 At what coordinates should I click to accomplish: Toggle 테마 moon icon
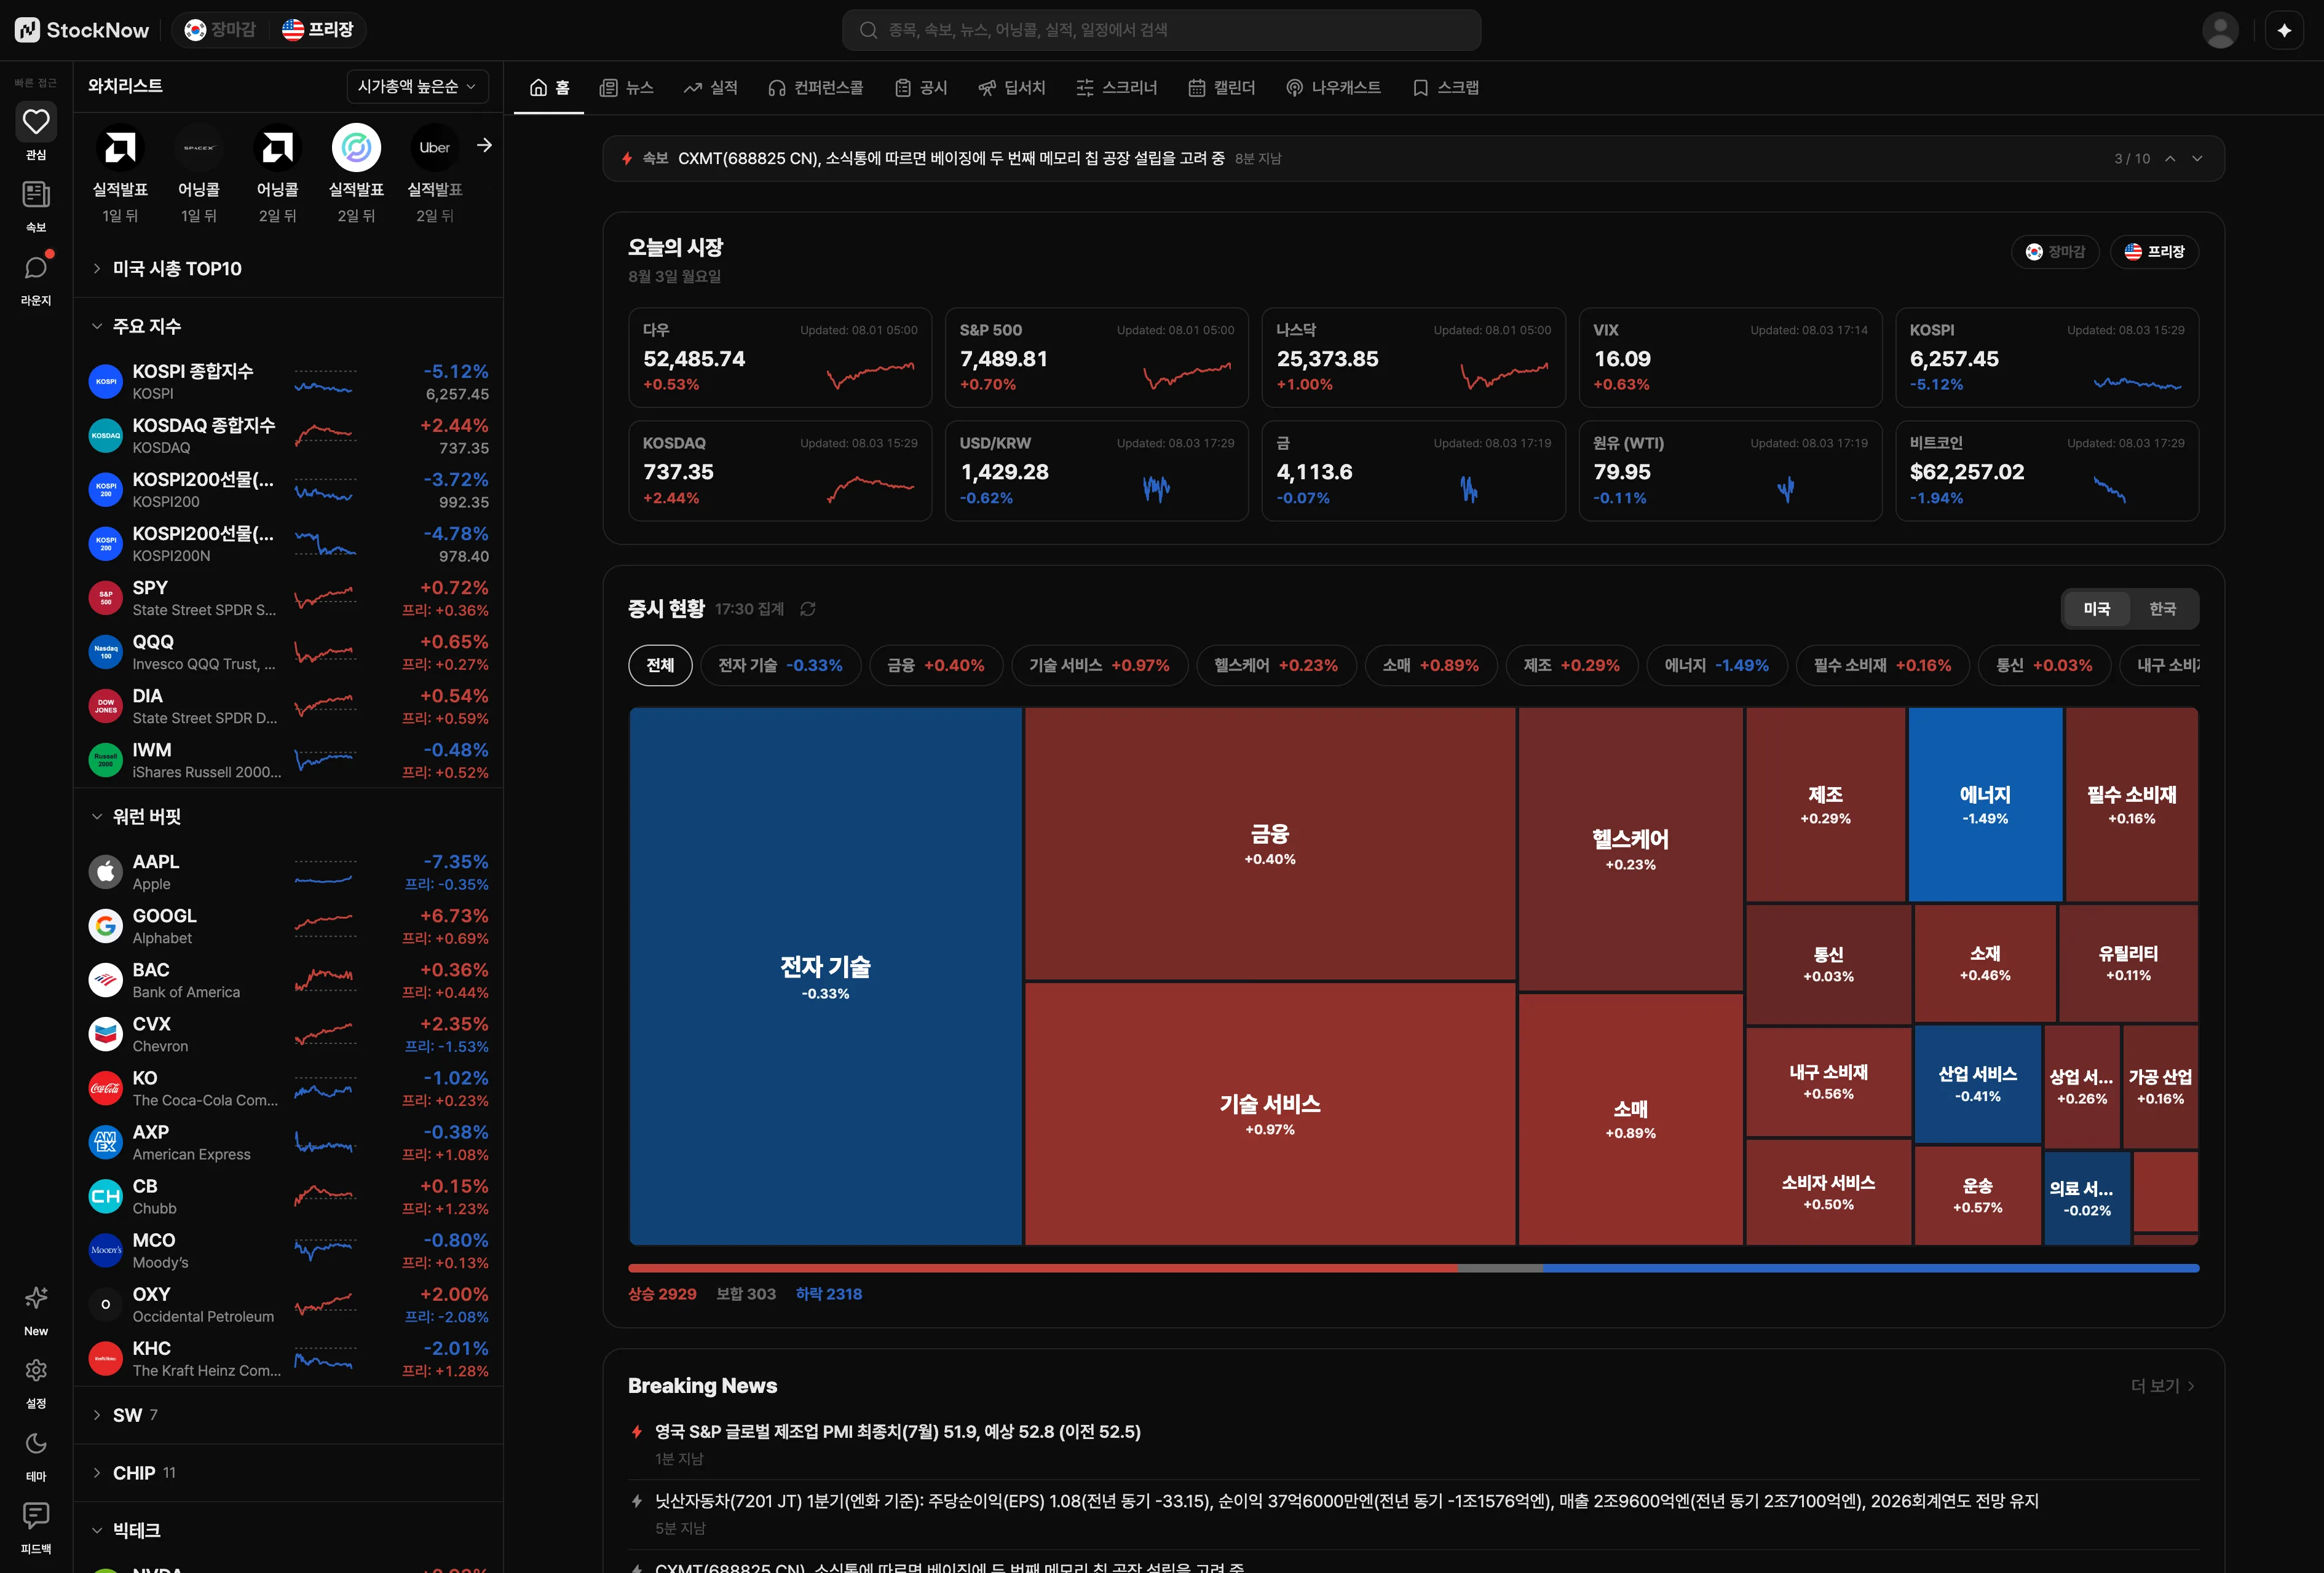[36, 1443]
